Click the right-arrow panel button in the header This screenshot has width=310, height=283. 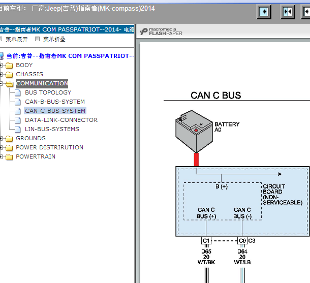coord(264,12)
